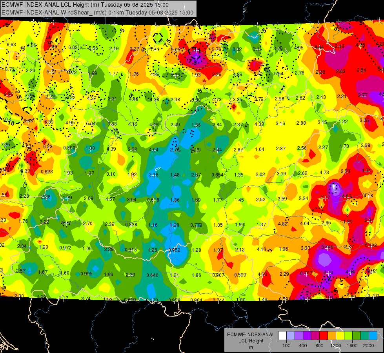Click the wind shear value 8.85
Viewport: 384px width, 353px height.
pyautogui.click(x=9, y=94)
